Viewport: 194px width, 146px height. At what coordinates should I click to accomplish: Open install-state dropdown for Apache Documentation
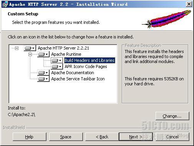(43, 73)
